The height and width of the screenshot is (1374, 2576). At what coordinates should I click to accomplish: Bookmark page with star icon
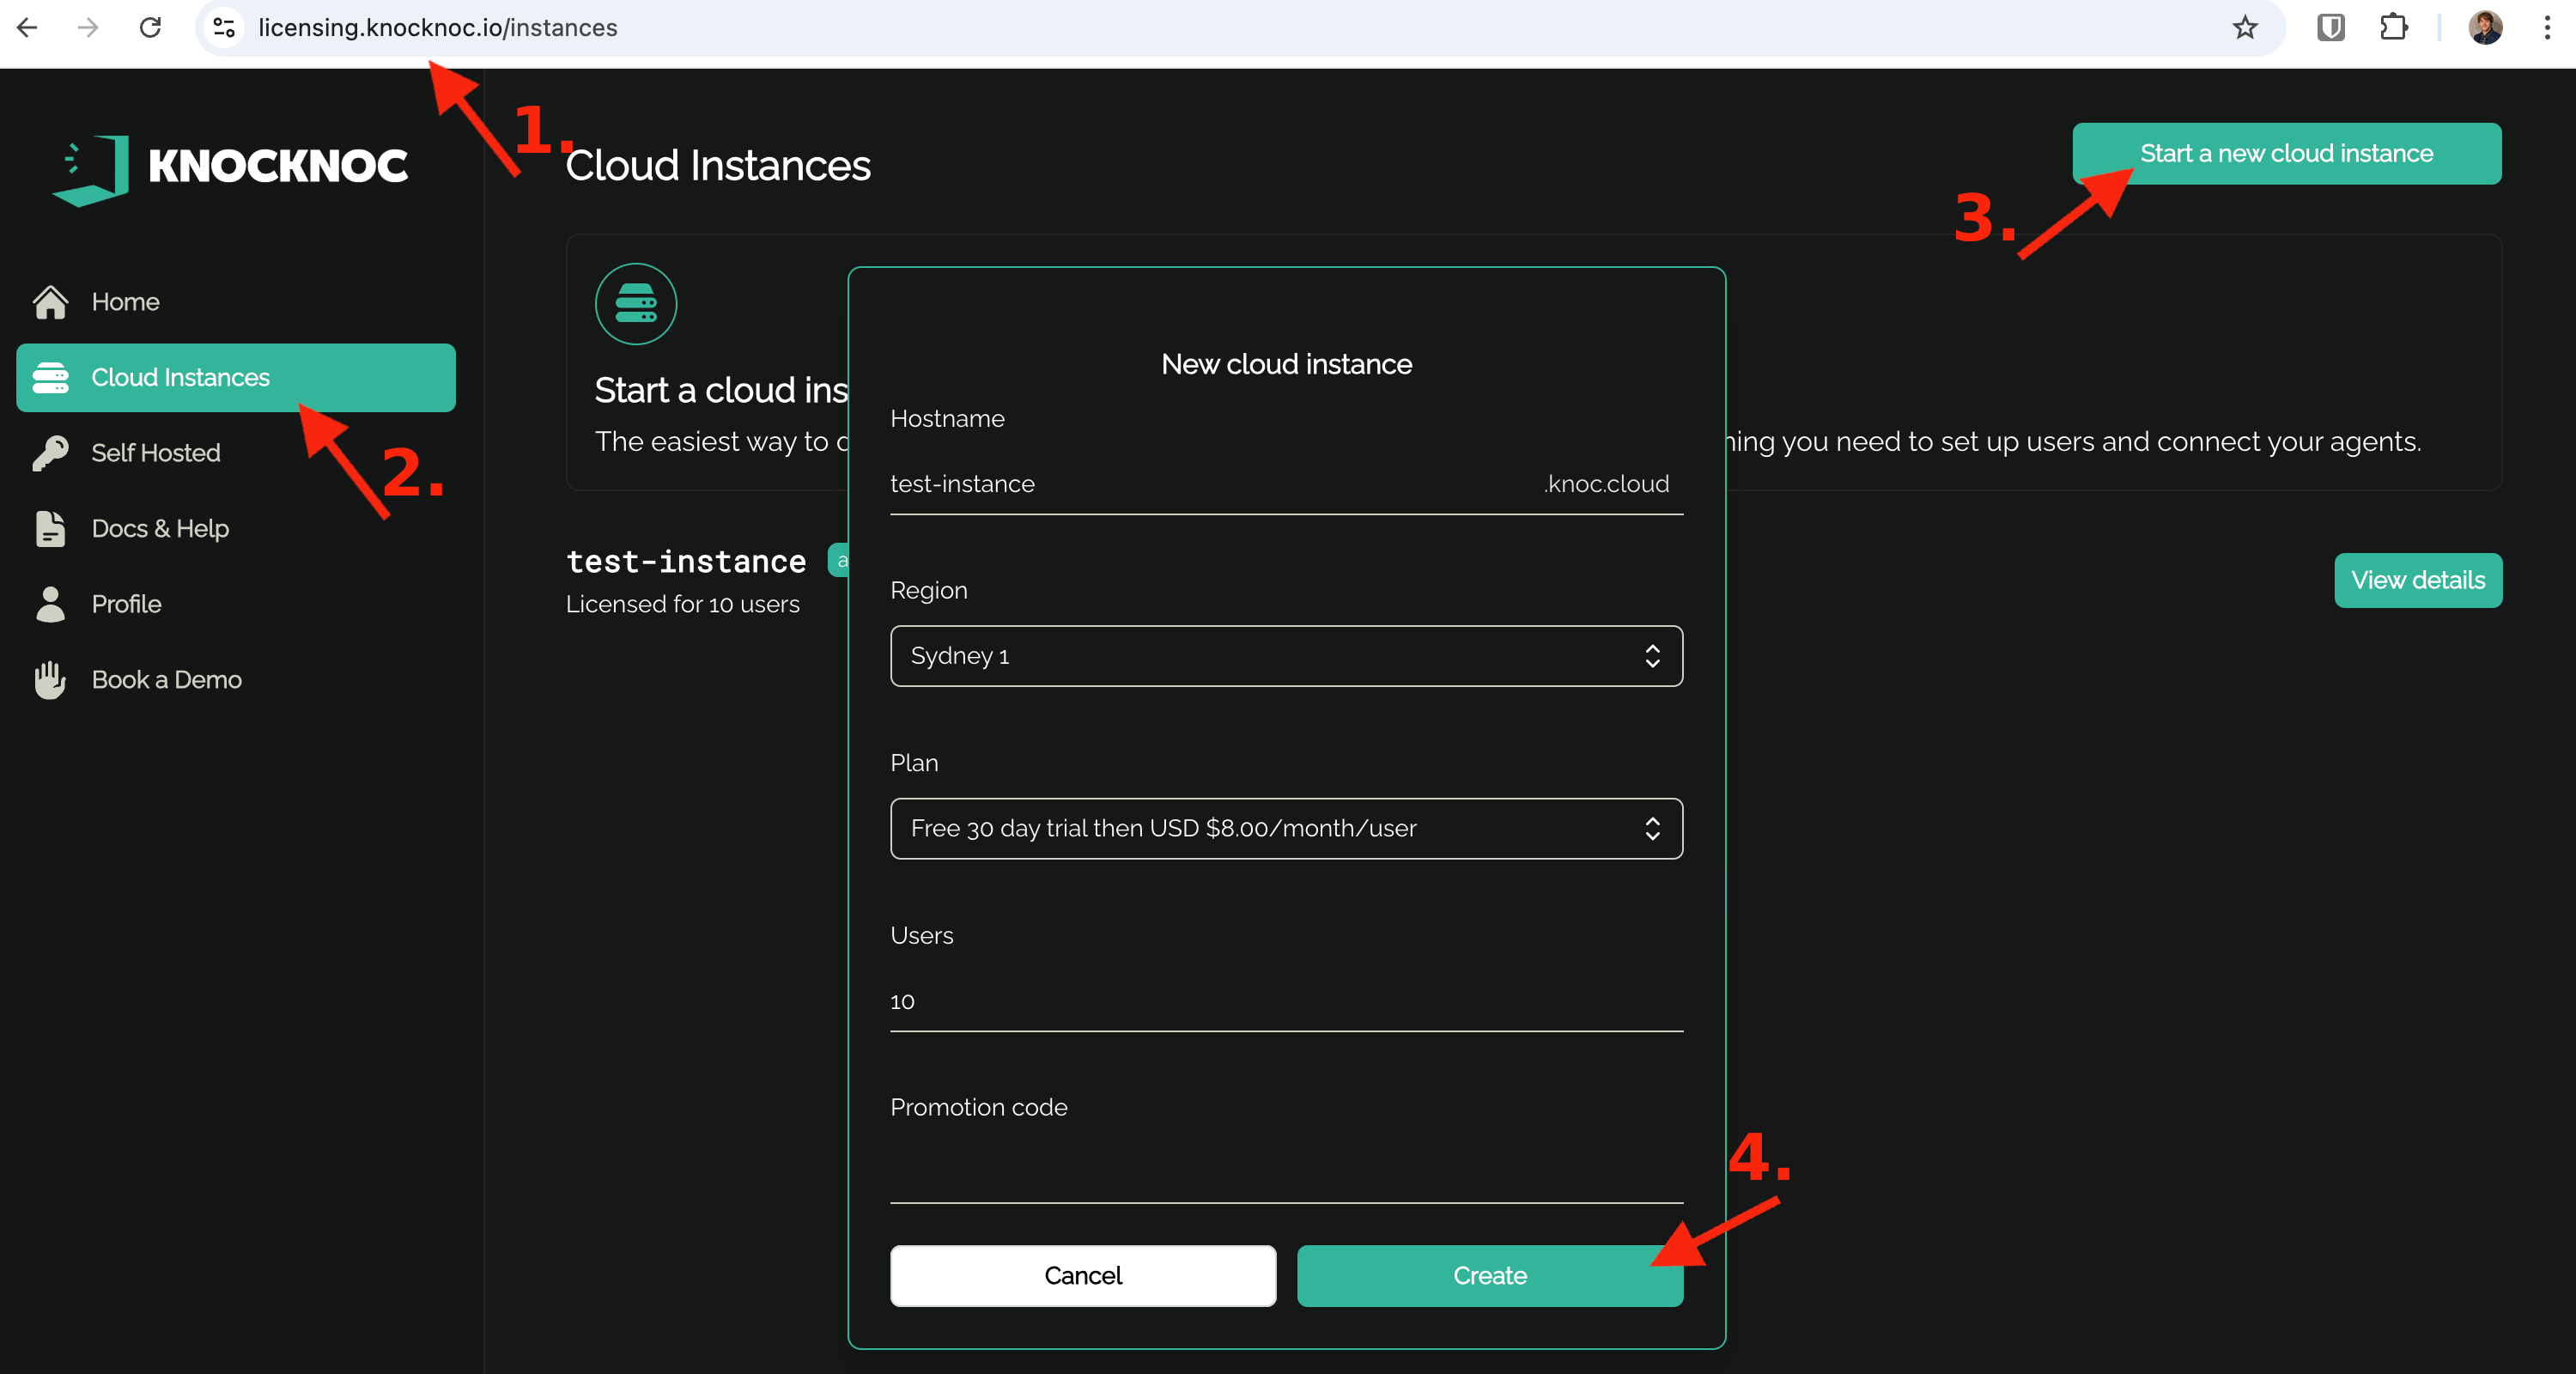tap(2244, 28)
